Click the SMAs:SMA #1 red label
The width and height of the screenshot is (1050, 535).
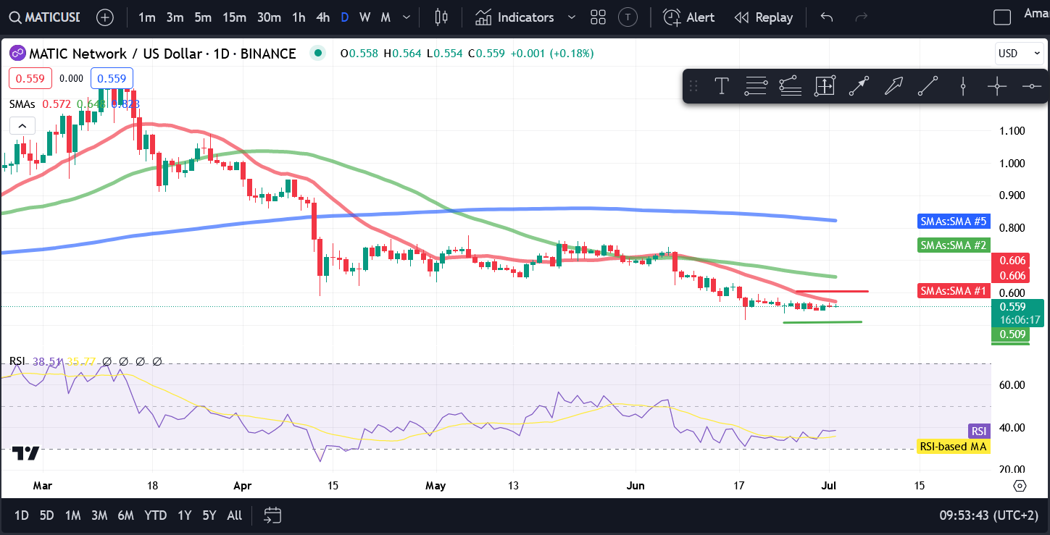tap(953, 291)
